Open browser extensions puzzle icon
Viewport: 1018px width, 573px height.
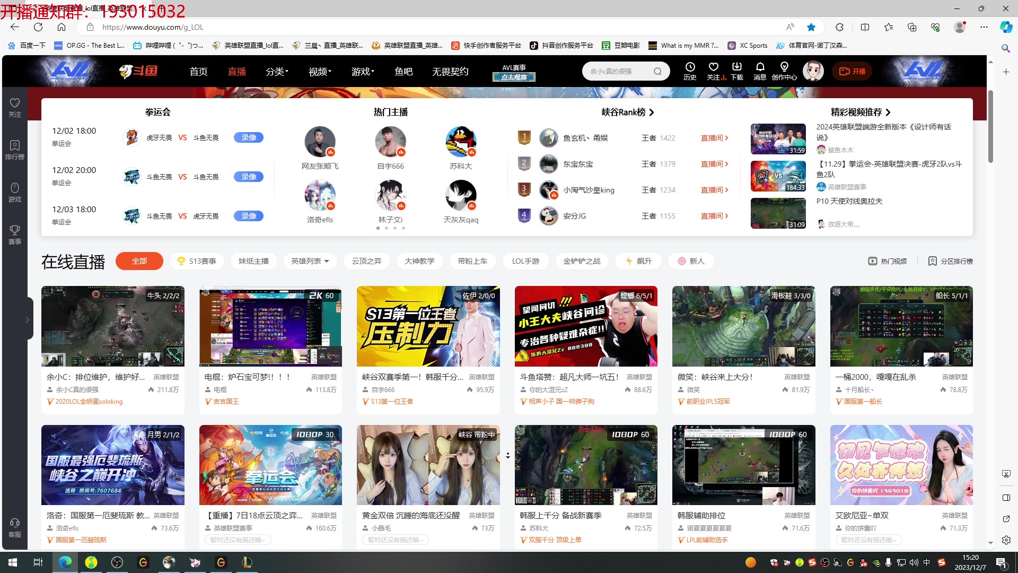pos(839,27)
